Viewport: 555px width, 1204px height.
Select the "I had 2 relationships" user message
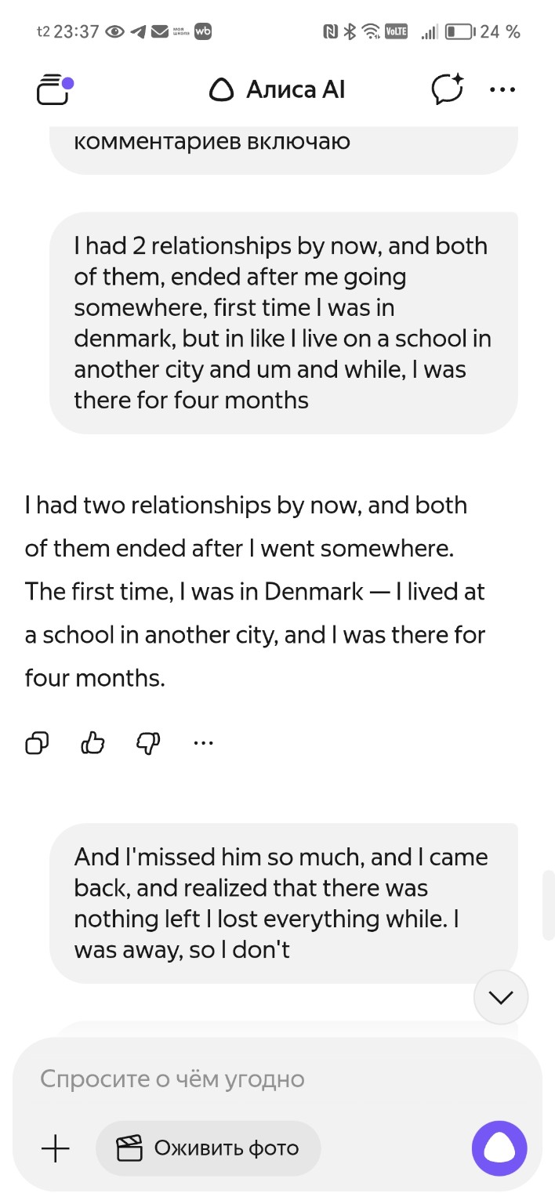(x=282, y=323)
